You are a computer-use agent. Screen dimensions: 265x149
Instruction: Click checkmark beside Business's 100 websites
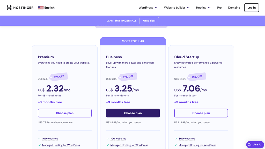pyautogui.click(x=108, y=138)
